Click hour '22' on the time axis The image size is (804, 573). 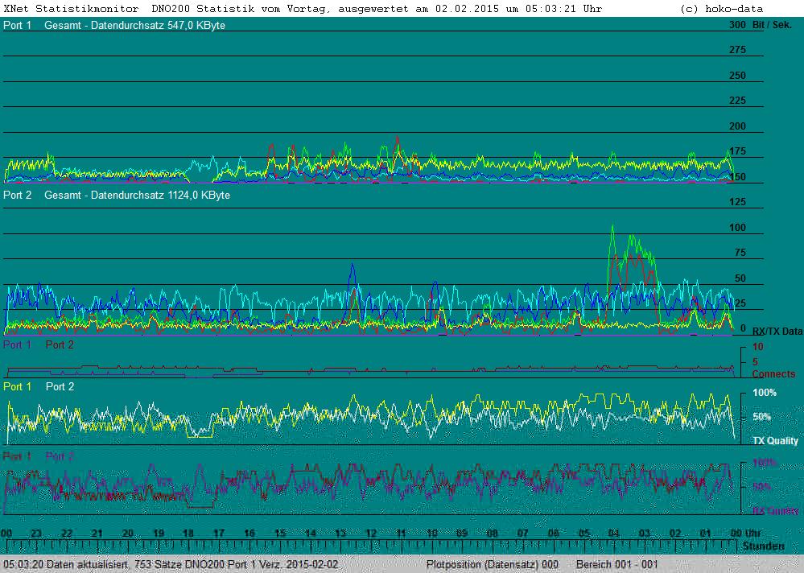click(67, 533)
